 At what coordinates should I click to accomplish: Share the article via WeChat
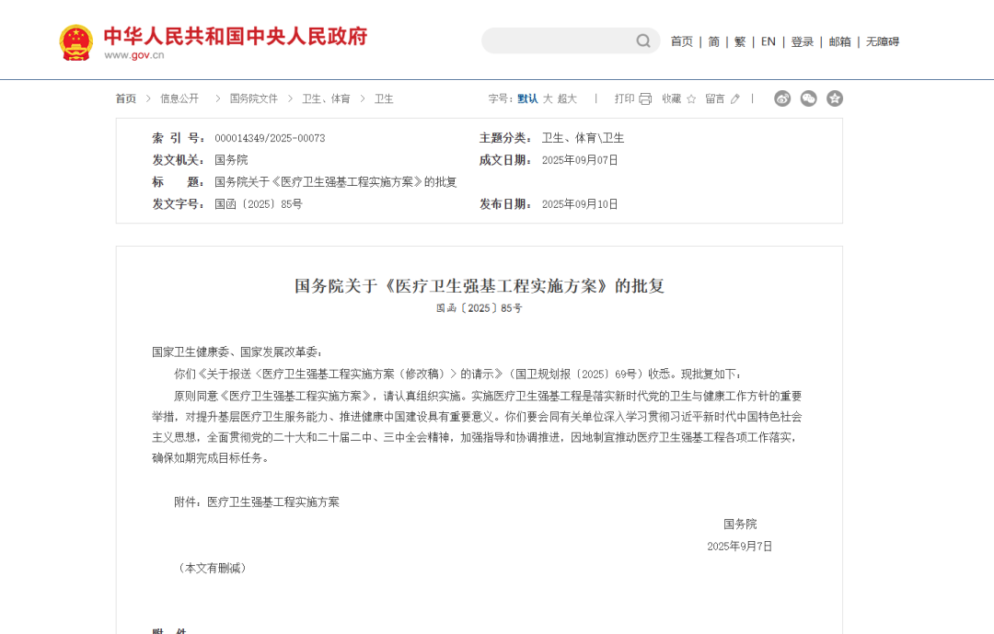coord(808,98)
